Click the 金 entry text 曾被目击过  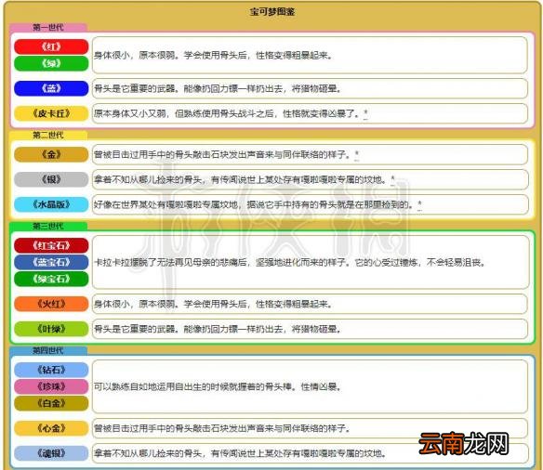point(222,154)
